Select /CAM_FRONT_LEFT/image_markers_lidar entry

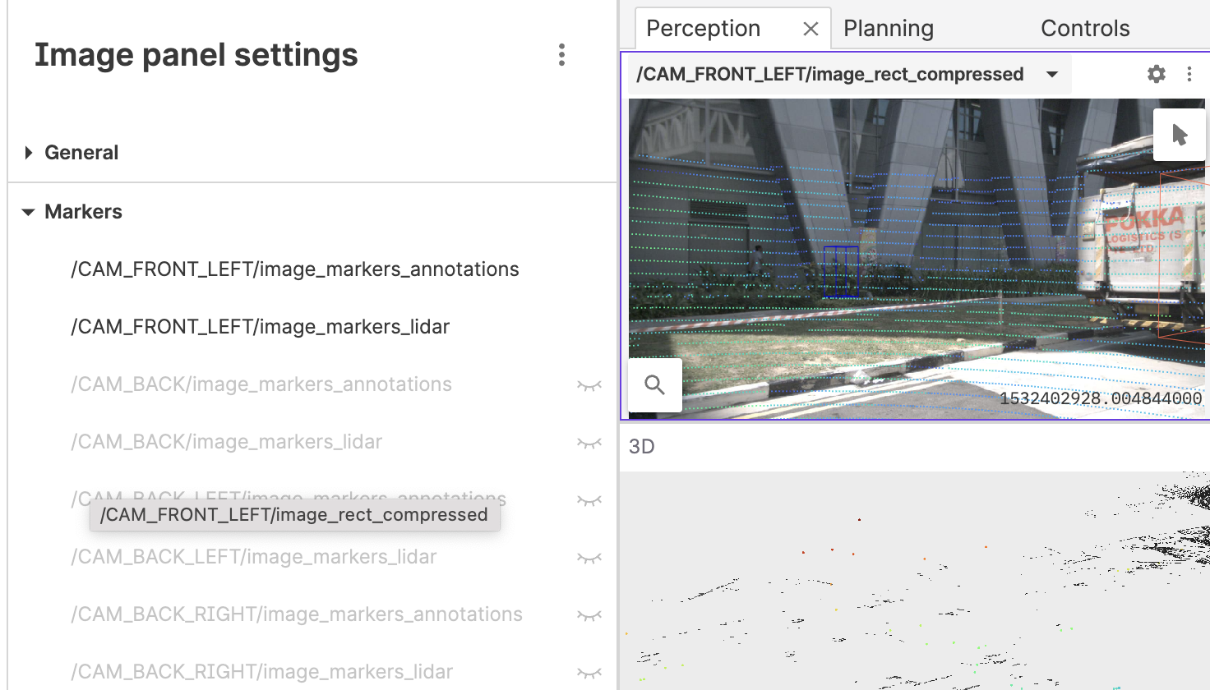260,326
